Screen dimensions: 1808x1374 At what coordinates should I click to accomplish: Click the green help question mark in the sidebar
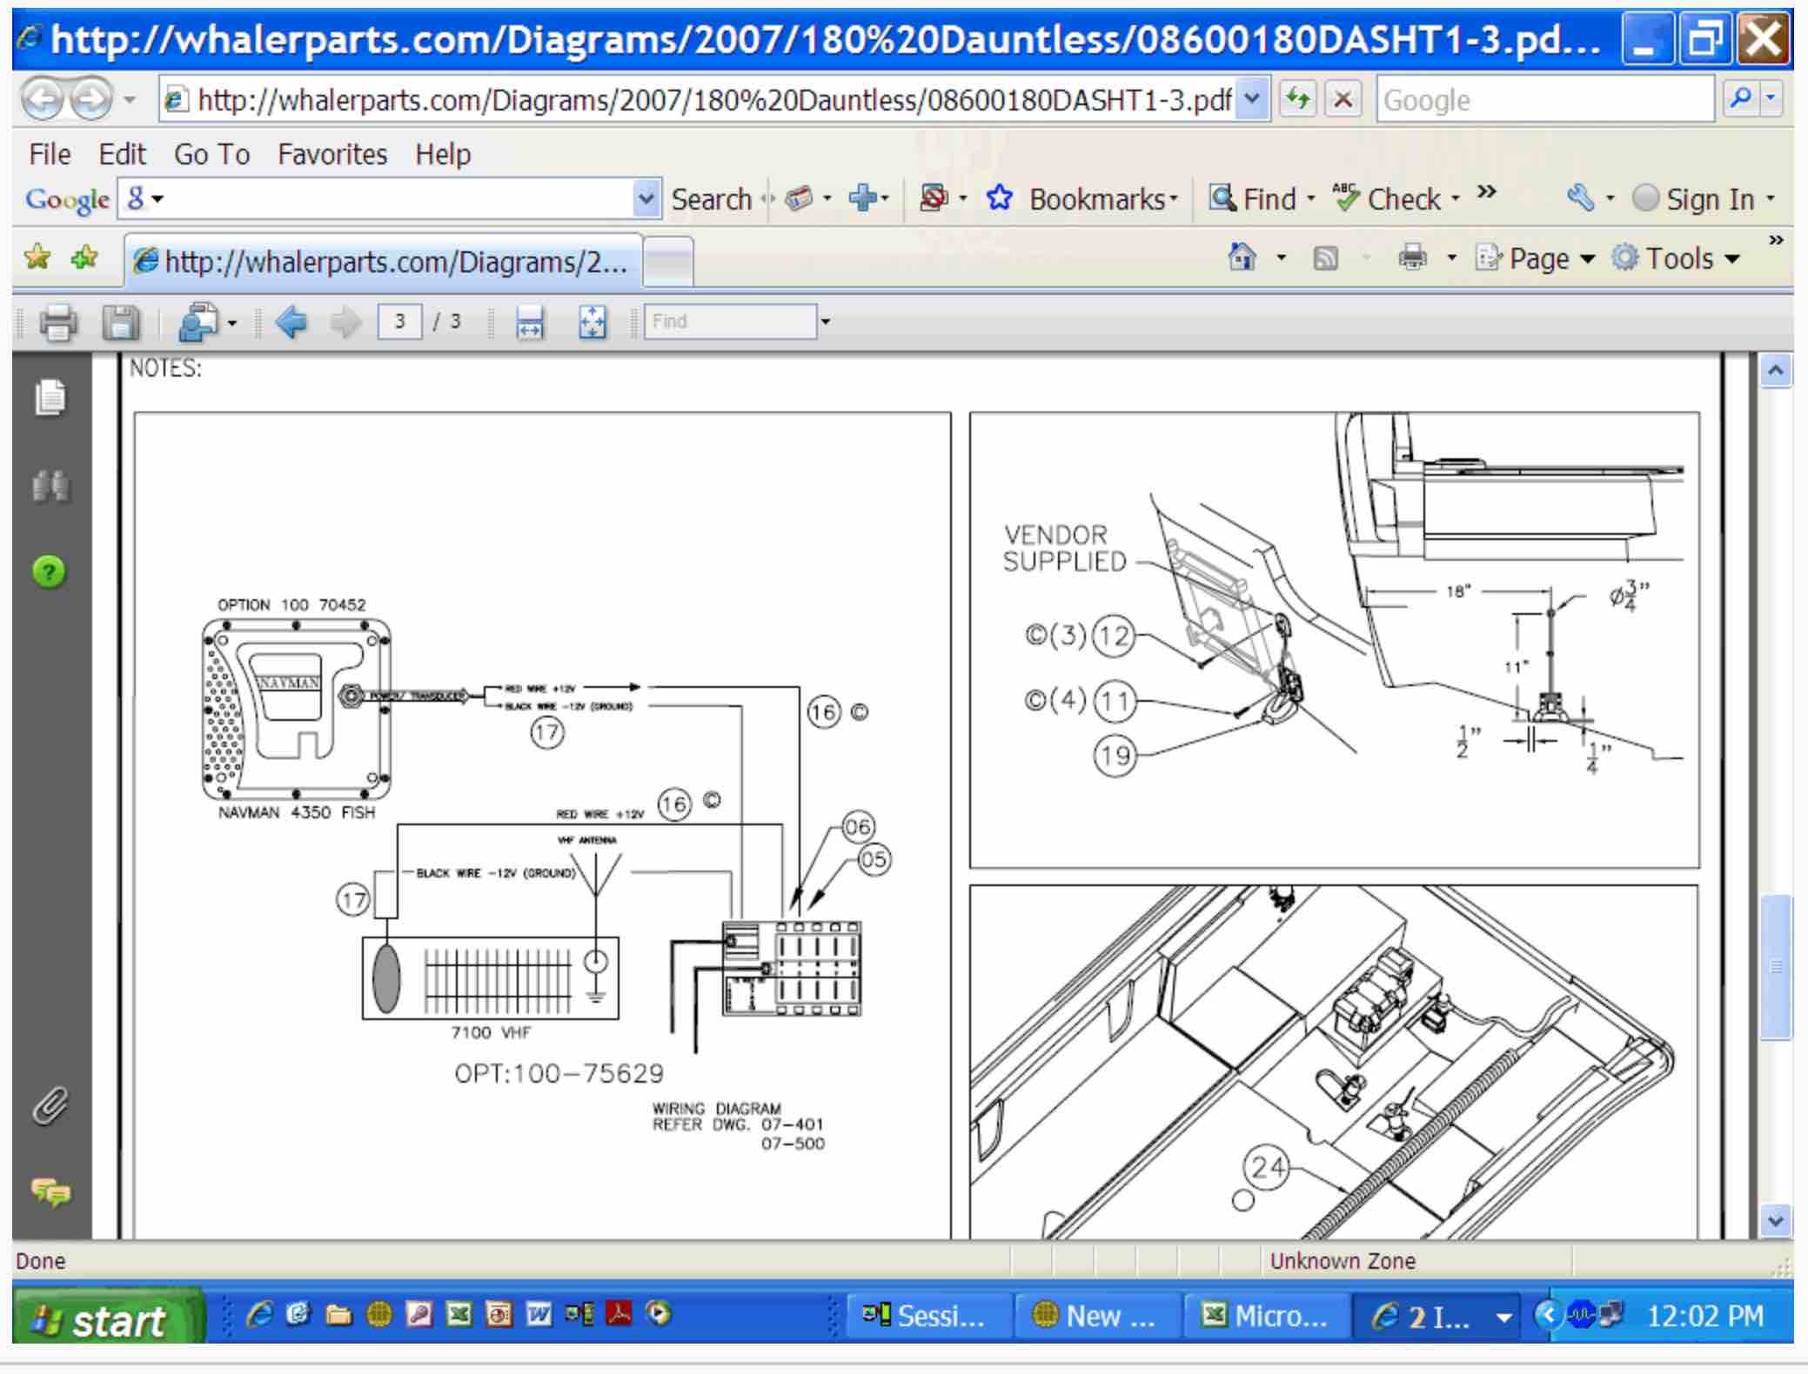(50, 571)
